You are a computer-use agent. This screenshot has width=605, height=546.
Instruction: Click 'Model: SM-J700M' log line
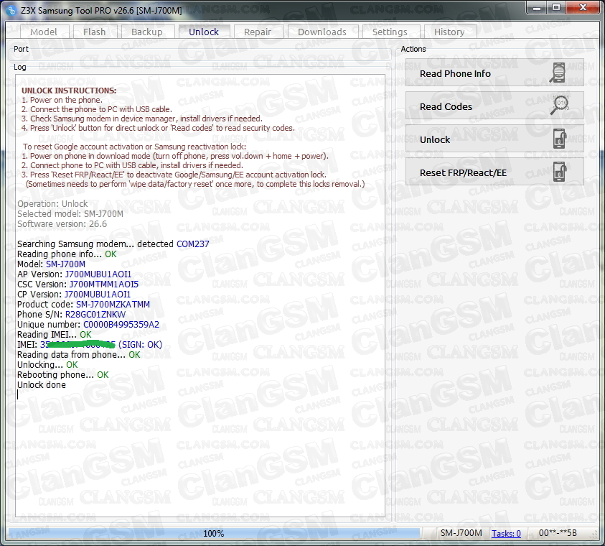coord(51,264)
